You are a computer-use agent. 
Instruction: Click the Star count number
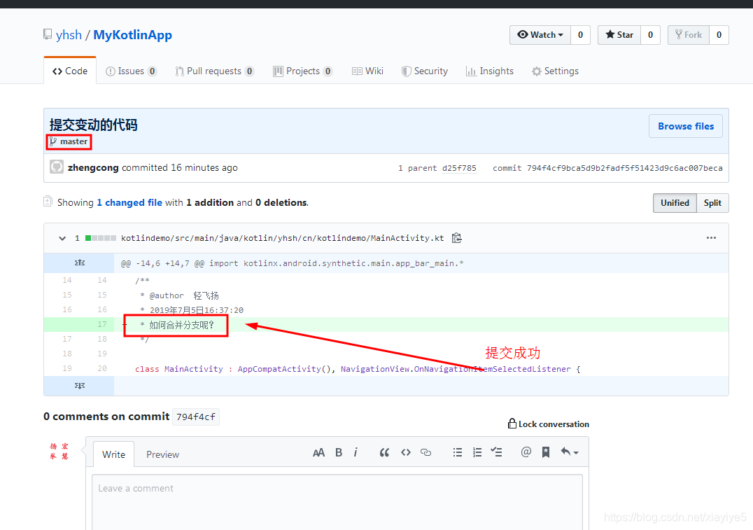[650, 34]
